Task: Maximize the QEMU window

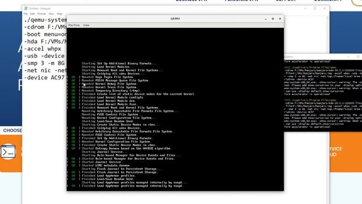Action: coord(273,19)
